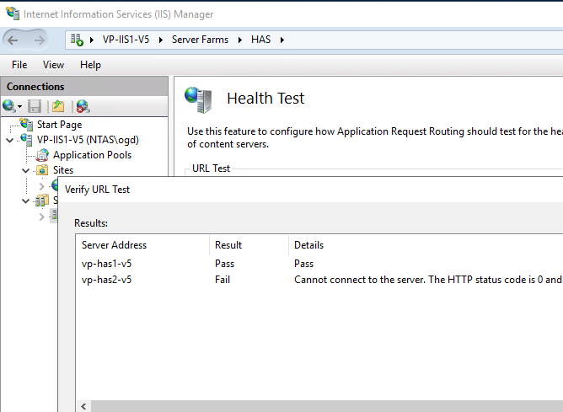Click the Result column header
The height and width of the screenshot is (412, 563).
pos(228,245)
